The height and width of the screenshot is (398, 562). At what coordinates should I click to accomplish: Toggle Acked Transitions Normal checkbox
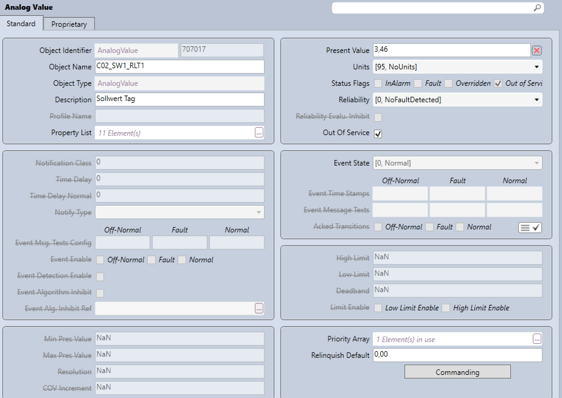coord(460,227)
